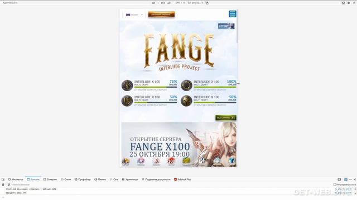Screen dimensions: 357x200
Task: Open responsive mode settings gear
Action: (349, 3)
